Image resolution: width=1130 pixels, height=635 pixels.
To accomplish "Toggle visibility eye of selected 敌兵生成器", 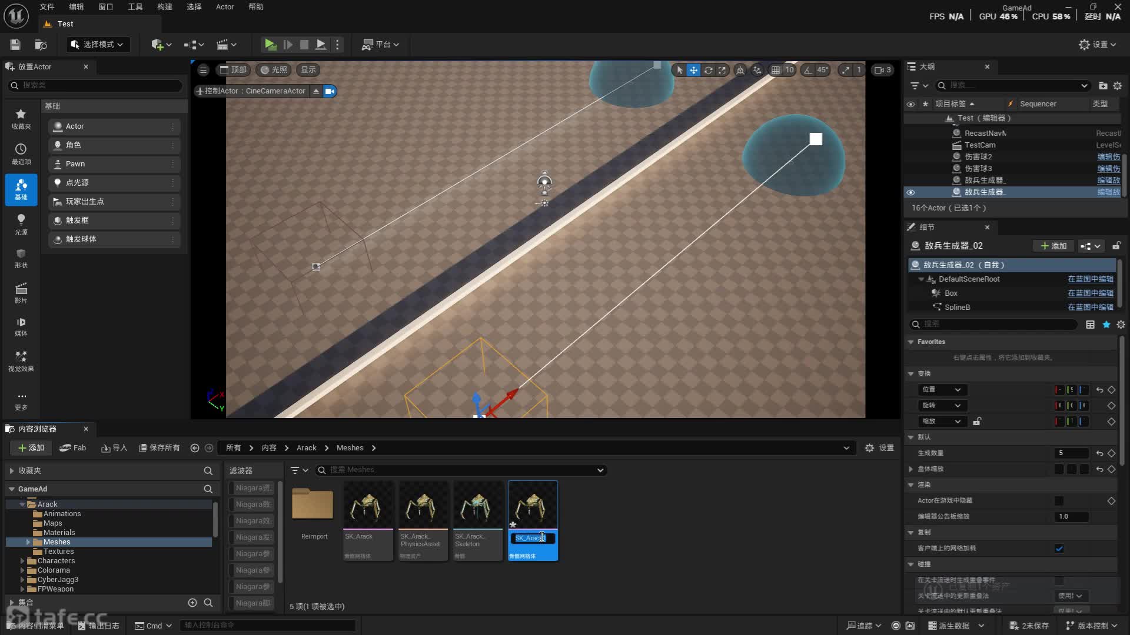I will [x=910, y=192].
